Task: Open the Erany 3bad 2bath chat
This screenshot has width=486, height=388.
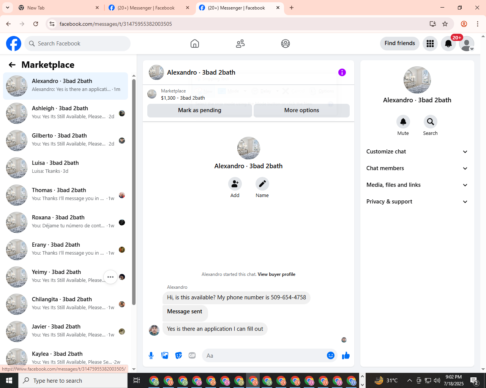Action: click(x=65, y=250)
